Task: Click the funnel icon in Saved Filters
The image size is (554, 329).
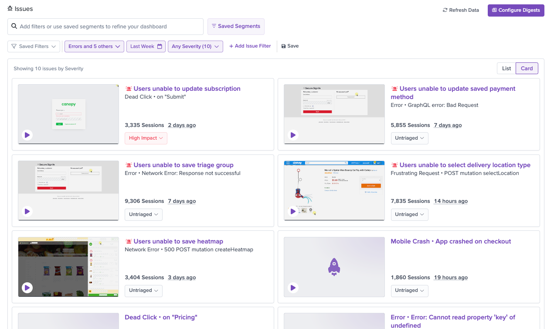Action: 14,46
